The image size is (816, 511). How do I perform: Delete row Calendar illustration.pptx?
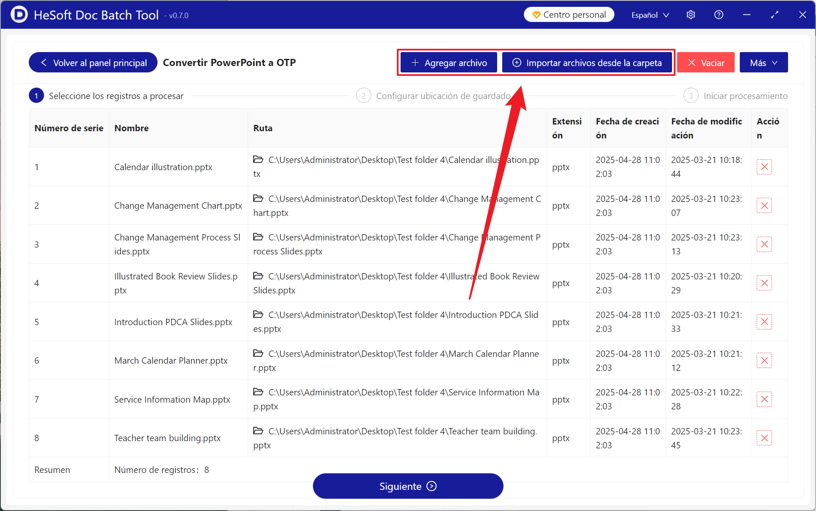[764, 167]
